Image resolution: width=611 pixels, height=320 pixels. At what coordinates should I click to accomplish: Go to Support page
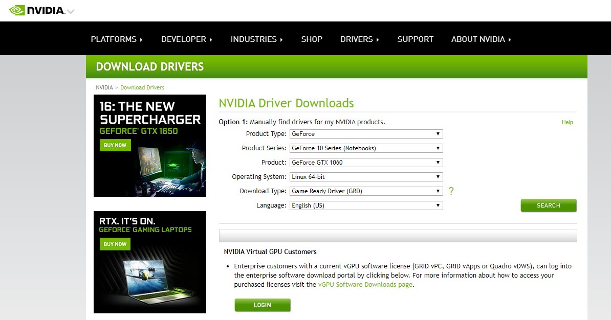pos(416,39)
